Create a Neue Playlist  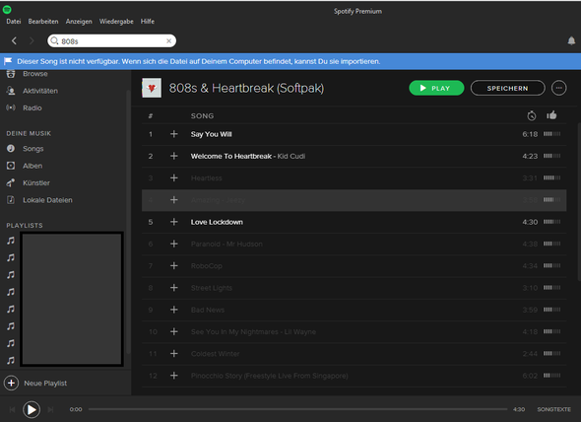[45, 383]
